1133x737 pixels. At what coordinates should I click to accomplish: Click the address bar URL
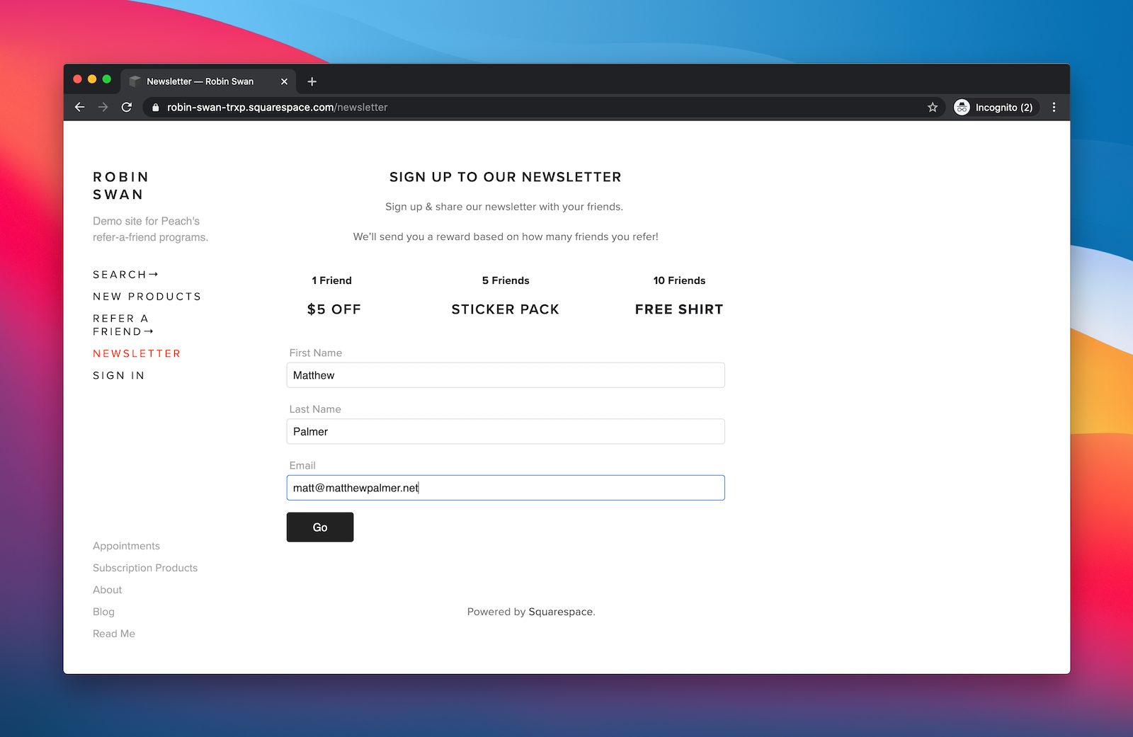point(278,108)
